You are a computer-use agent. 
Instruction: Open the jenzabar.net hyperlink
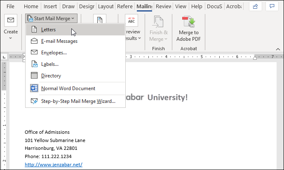54,165
